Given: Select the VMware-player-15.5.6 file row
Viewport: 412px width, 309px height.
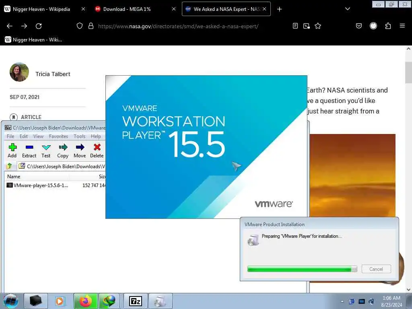Looking at the screenshot, I should [x=55, y=185].
